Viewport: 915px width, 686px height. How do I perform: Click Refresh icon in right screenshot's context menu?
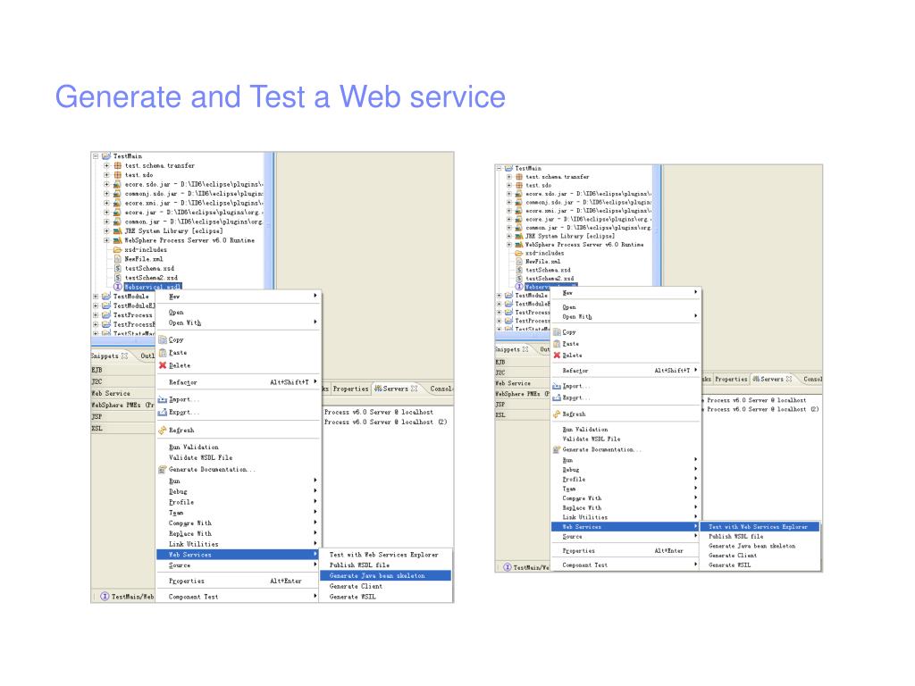[x=557, y=414]
